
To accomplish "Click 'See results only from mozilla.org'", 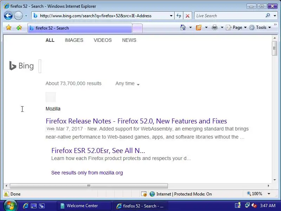I will pos(87,173).
